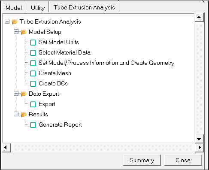This screenshot has width=209, height=170.
Task: Select the Create BCs label
Action: coord(53,84)
